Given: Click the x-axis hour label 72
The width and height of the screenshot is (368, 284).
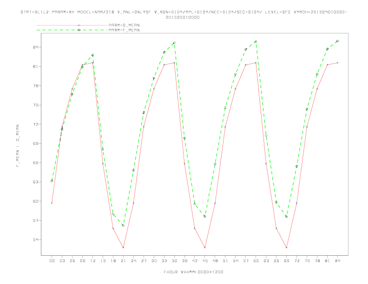Looking at the screenshot, I should [297, 261].
